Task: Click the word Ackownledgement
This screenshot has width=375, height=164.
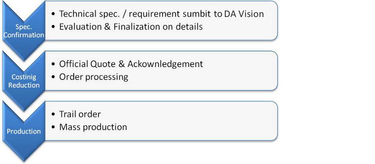Action: pos(165,64)
